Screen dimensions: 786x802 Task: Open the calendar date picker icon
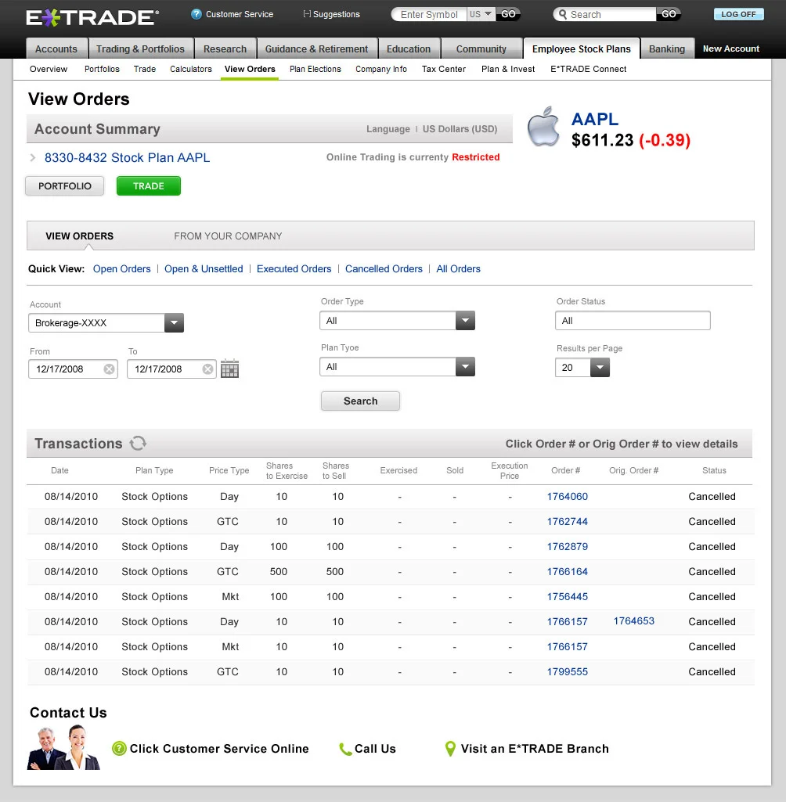229,369
